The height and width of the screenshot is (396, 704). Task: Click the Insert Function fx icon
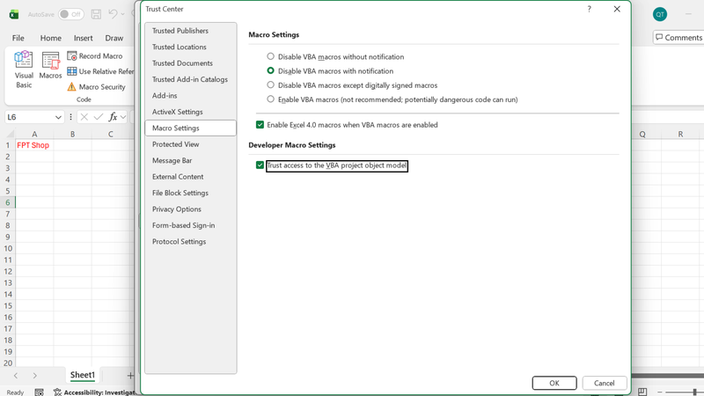113,117
